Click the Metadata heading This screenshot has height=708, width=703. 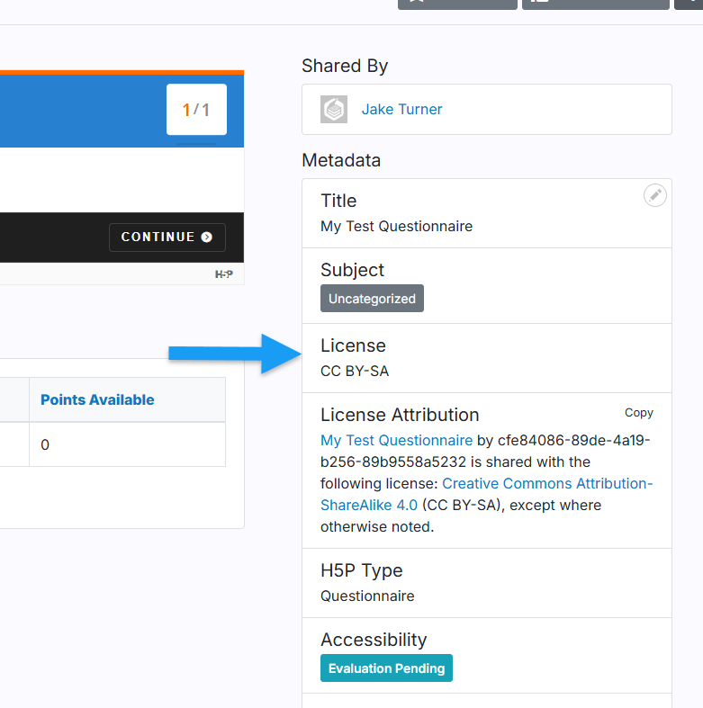341,160
